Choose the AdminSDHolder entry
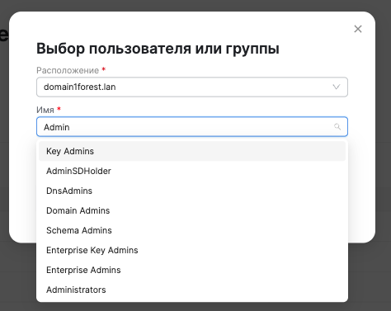The height and width of the screenshot is (311, 391). tap(192, 171)
